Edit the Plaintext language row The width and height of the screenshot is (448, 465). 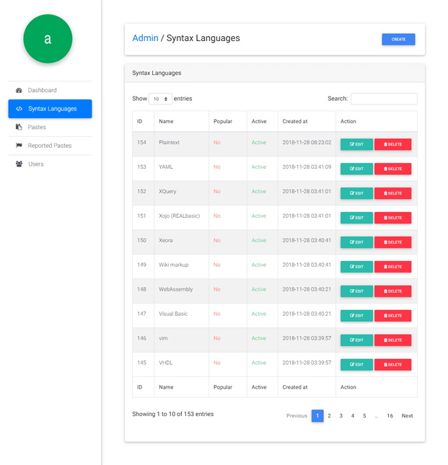pyautogui.click(x=356, y=144)
